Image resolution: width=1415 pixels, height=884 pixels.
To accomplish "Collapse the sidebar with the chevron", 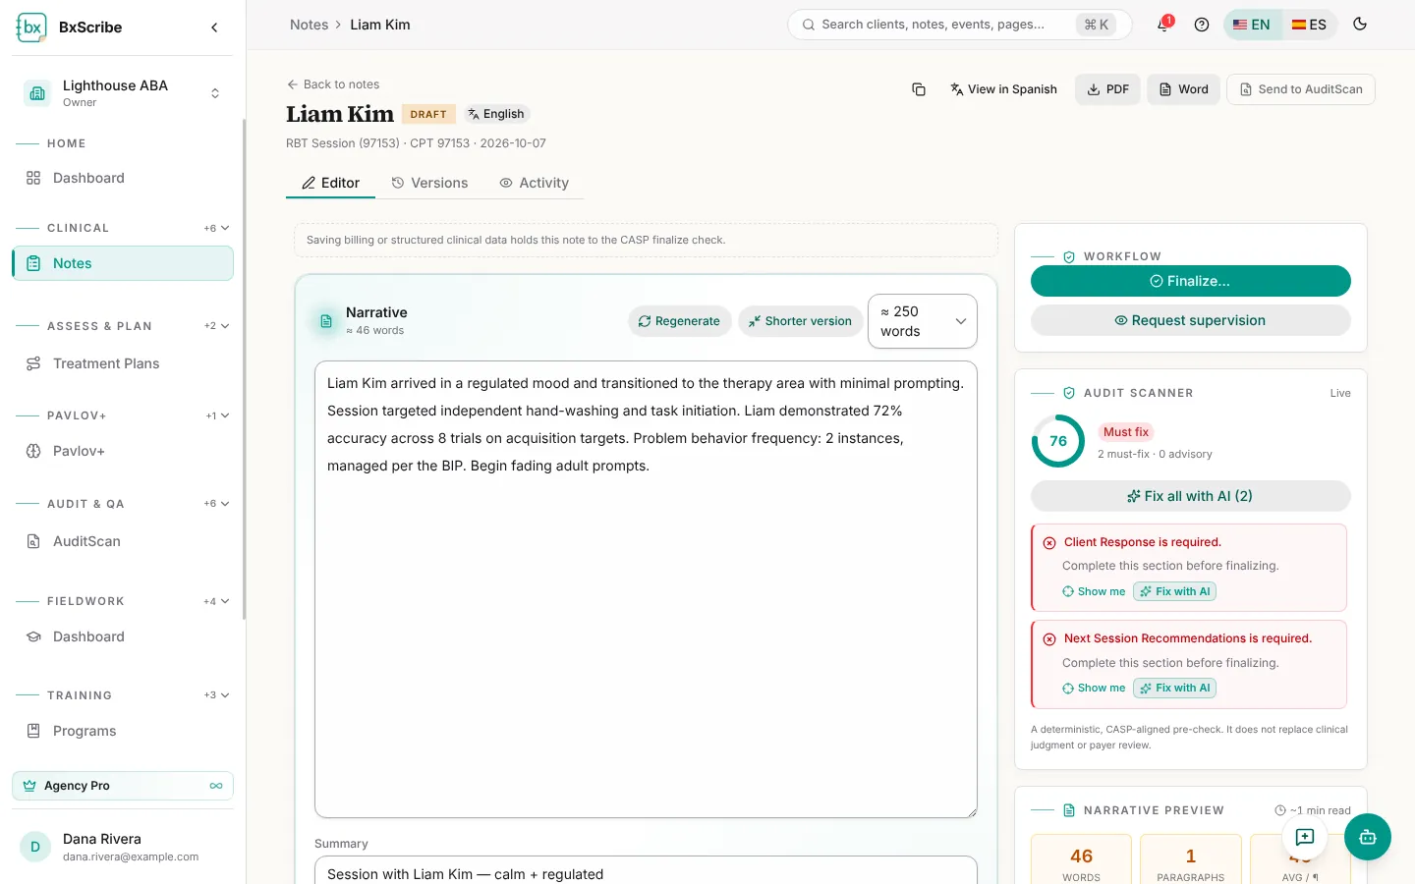I will click(214, 28).
